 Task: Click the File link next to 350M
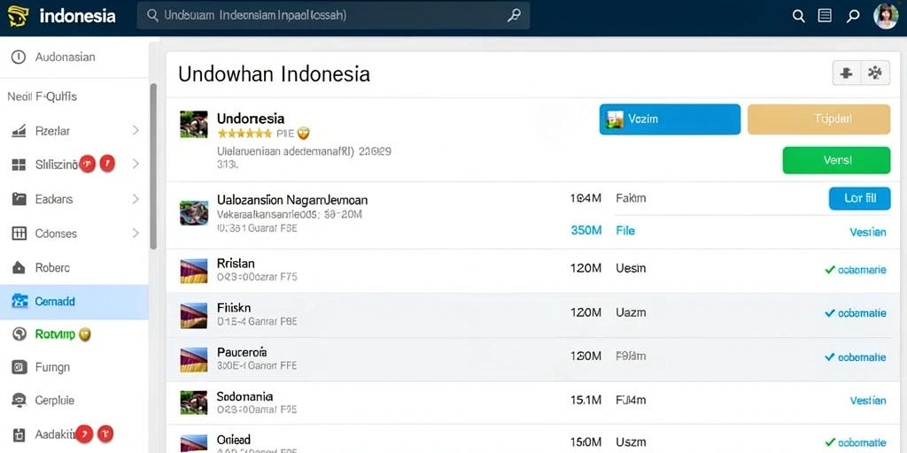coord(625,231)
